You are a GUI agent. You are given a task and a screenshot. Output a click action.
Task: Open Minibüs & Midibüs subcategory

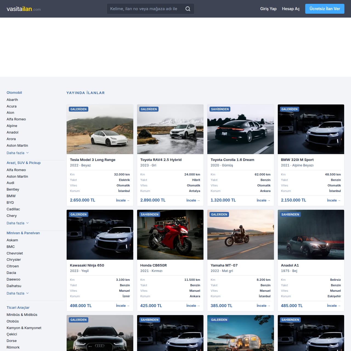(22, 315)
